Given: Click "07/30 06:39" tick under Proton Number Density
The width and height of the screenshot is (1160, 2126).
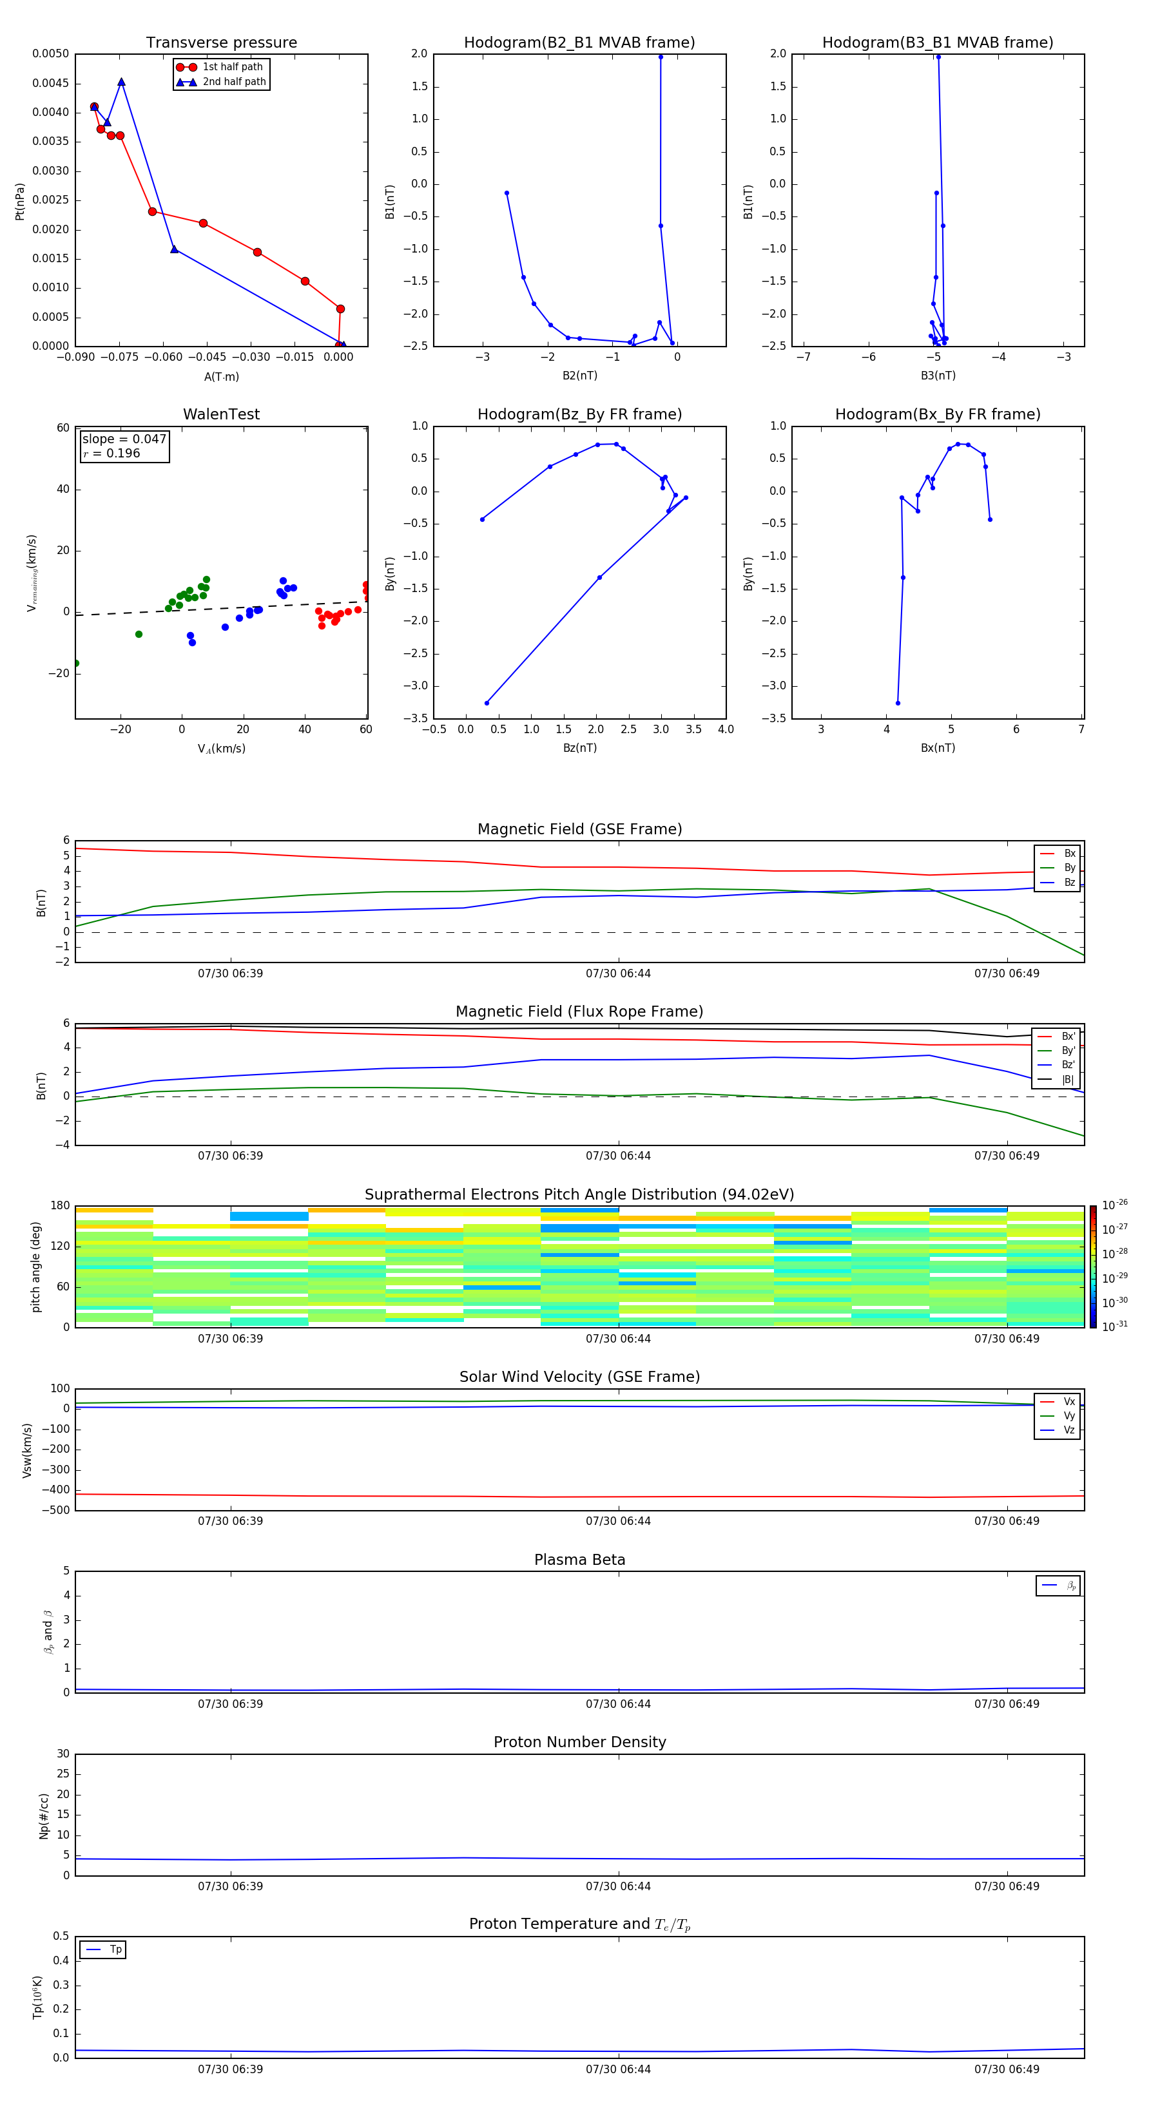Looking at the screenshot, I should [230, 1886].
